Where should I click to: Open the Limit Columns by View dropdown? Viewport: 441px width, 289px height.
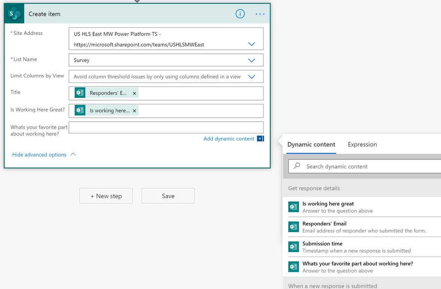coord(252,77)
